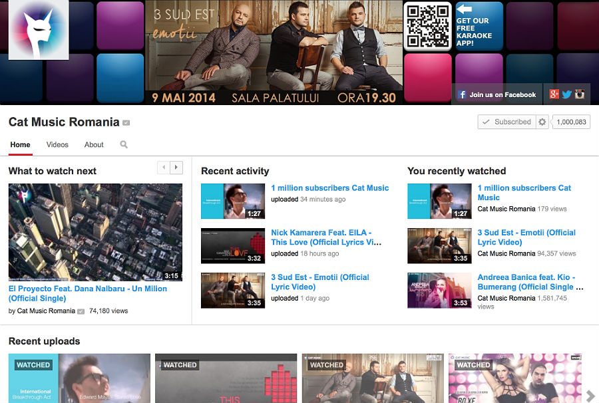This screenshot has width=599, height=403.
Task: Click the 3 Sud Est Emotii concert banner
Action: (x=274, y=53)
